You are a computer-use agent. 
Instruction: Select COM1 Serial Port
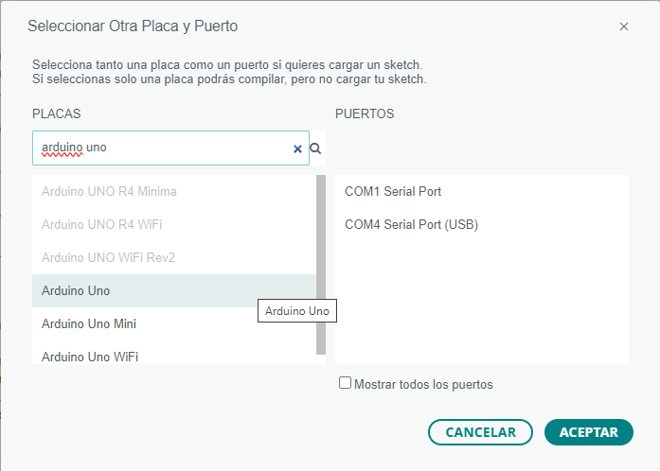click(393, 191)
